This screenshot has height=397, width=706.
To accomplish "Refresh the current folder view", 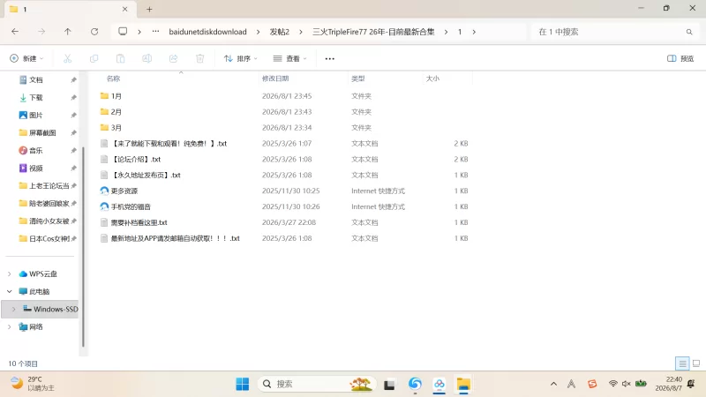I will point(94,32).
